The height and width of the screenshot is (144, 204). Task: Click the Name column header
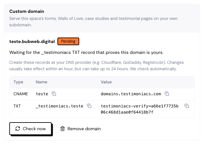pyautogui.click(x=41, y=82)
